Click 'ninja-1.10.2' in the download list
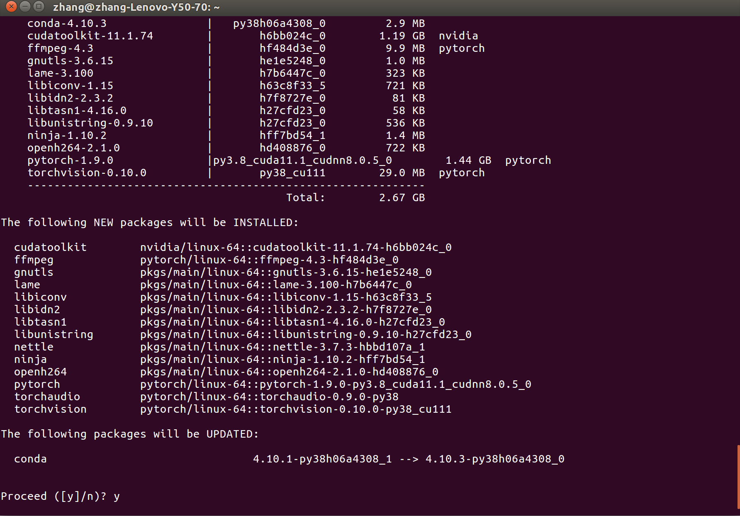740x516 pixels. click(67, 136)
